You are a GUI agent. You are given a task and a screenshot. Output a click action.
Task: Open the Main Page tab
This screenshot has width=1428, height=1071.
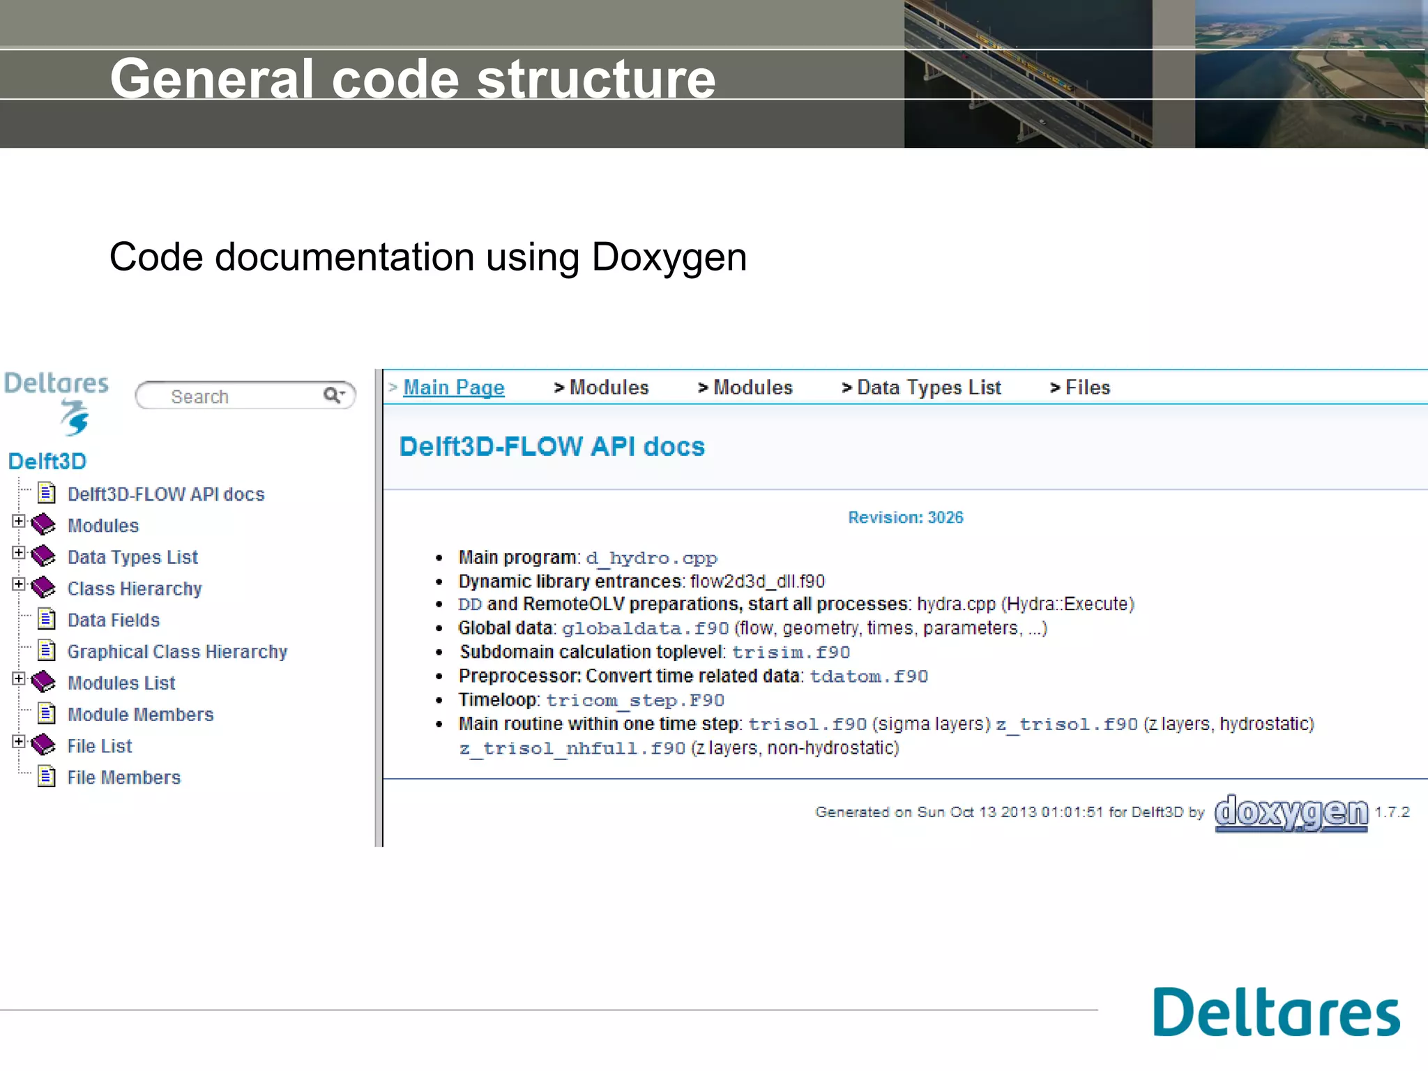point(454,387)
